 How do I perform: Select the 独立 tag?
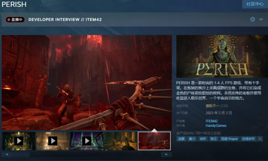click(x=214, y=139)
